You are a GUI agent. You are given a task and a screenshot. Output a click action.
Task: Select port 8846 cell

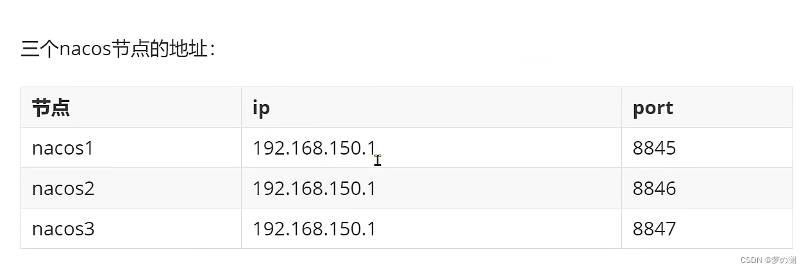[x=707, y=189]
